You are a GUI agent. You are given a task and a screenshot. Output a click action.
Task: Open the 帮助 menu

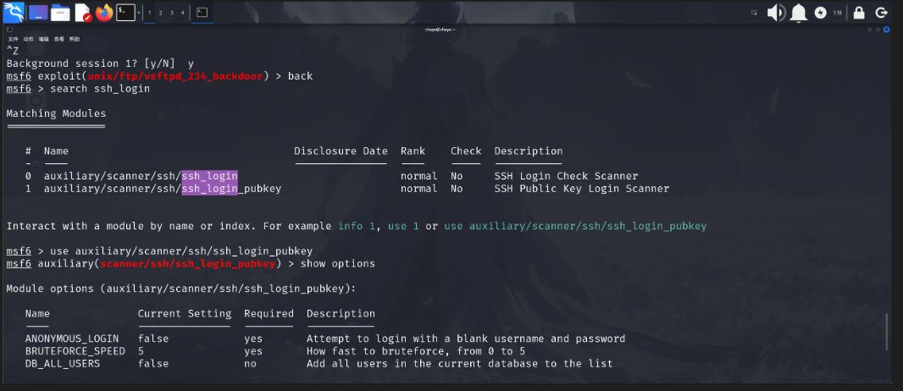coord(75,39)
